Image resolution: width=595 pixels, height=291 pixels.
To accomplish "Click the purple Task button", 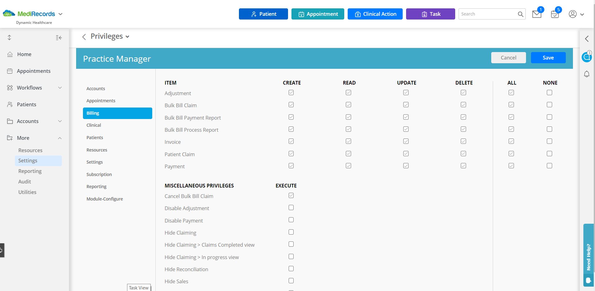I will [431, 14].
